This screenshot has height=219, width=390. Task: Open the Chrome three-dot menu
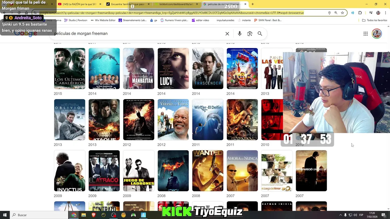[x=385, y=13]
